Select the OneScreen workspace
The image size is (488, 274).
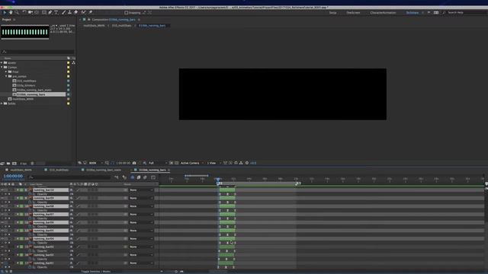[x=353, y=13]
